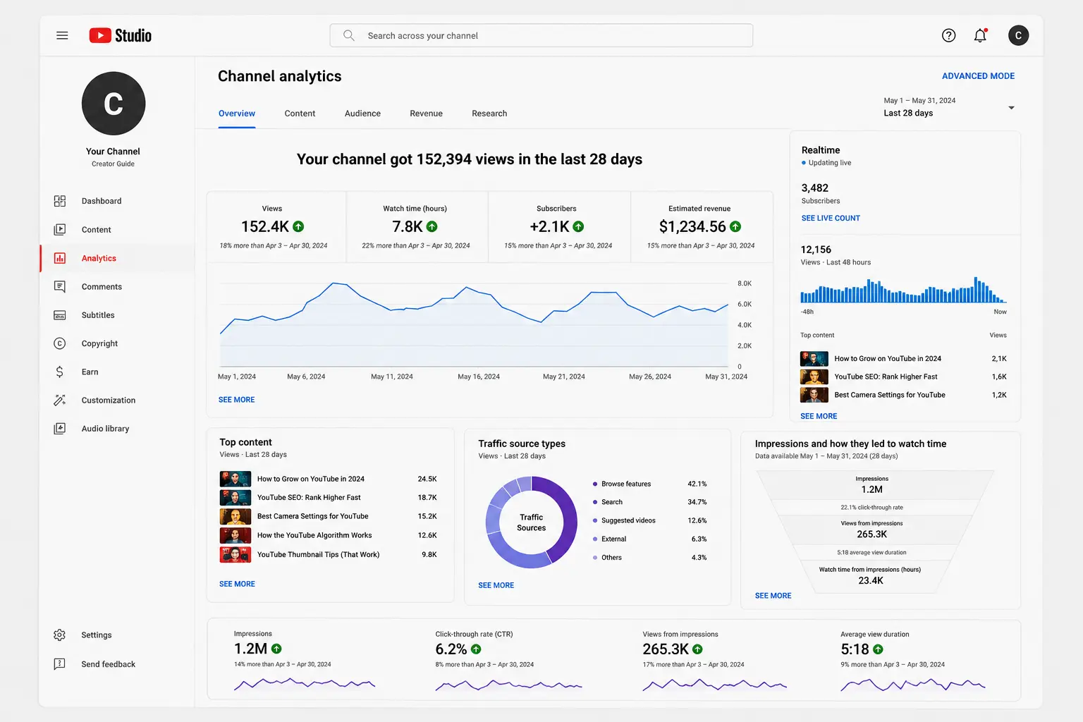
Task: Open How the YouTube Algorithm Works thumbnail
Action: (235, 535)
